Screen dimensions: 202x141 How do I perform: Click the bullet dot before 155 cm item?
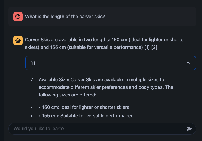[32, 116]
